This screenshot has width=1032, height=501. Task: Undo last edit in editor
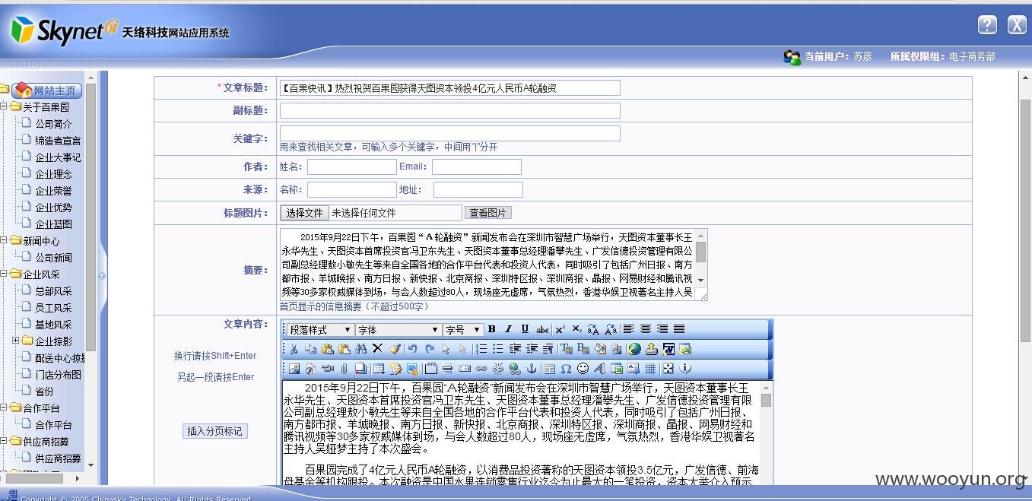(x=412, y=349)
